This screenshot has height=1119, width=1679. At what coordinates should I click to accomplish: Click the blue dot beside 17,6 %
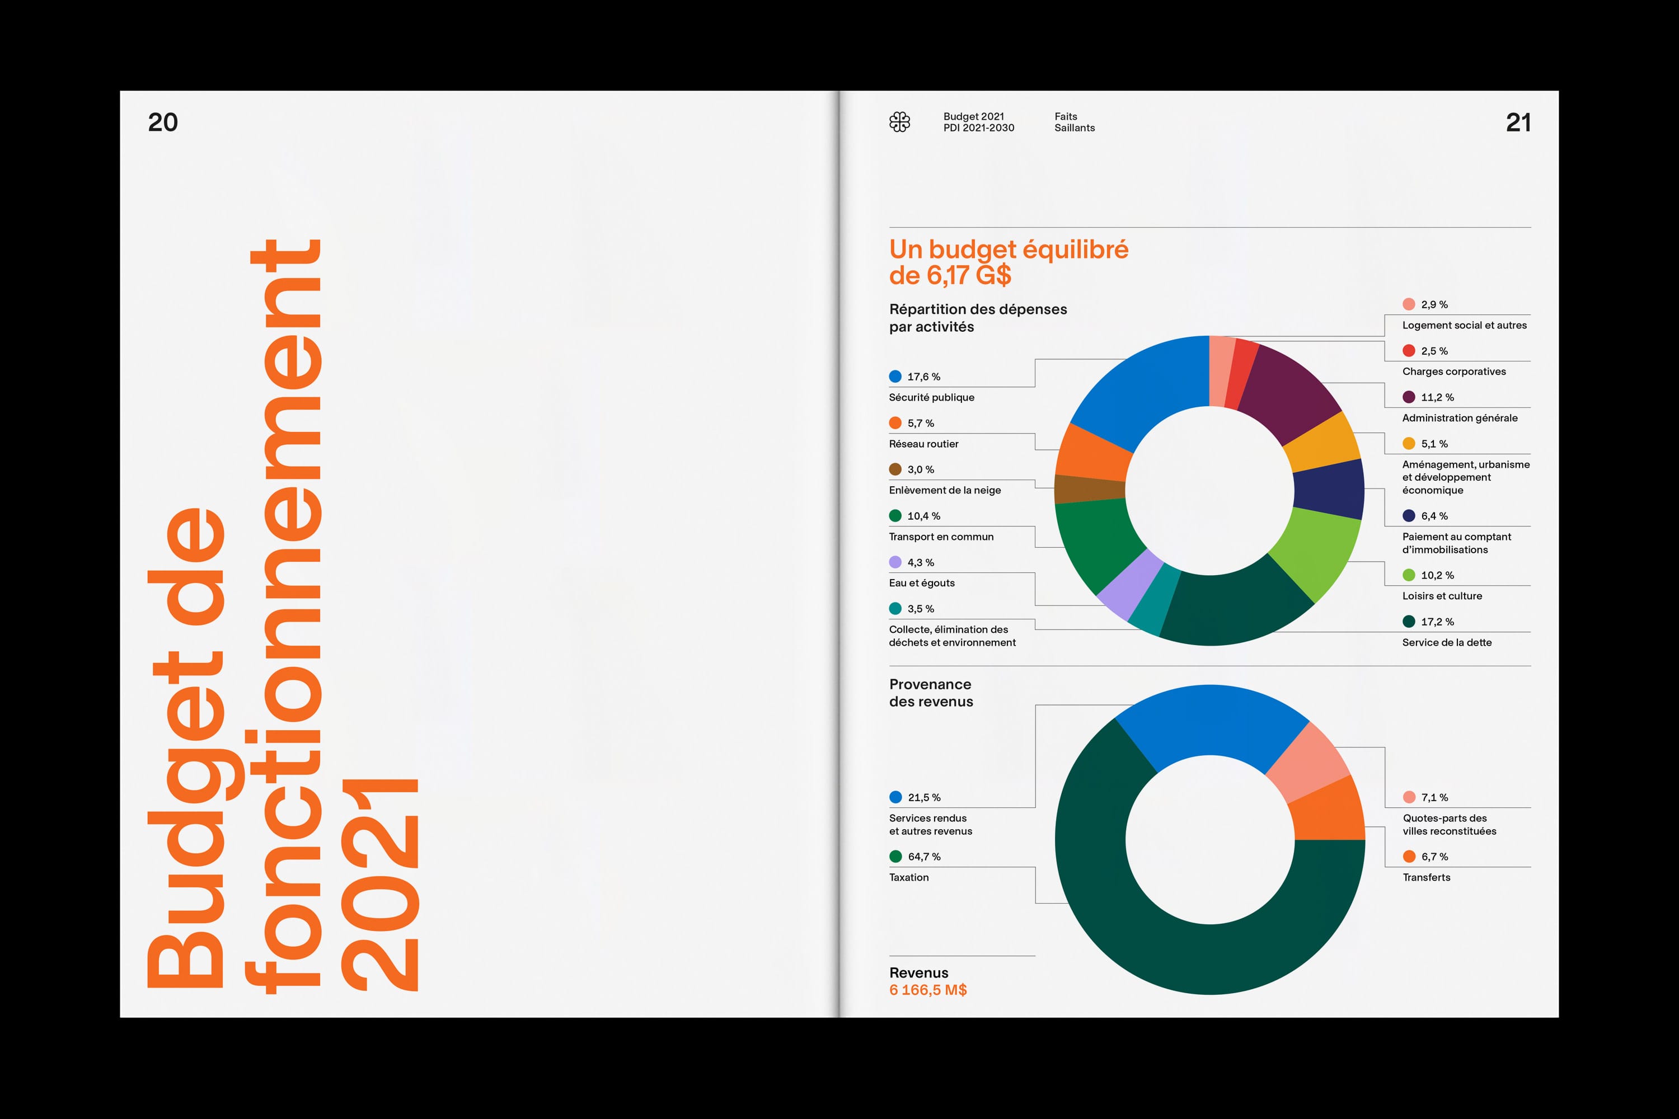tap(895, 376)
